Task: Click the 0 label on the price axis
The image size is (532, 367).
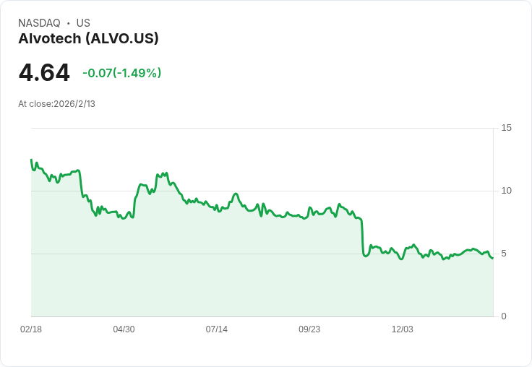Action: (x=504, y=316)
